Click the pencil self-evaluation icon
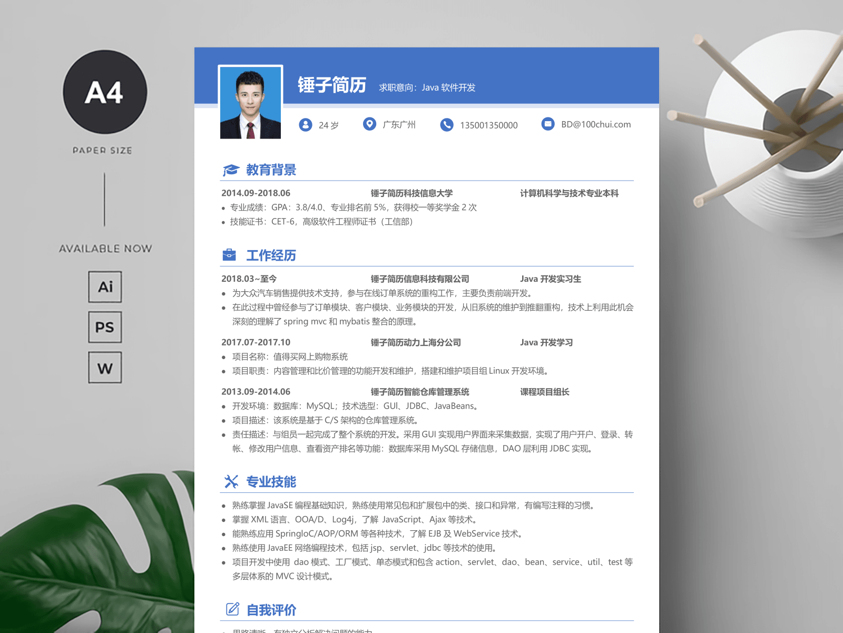This screenshot has height=633, width=843. [232, 609]
